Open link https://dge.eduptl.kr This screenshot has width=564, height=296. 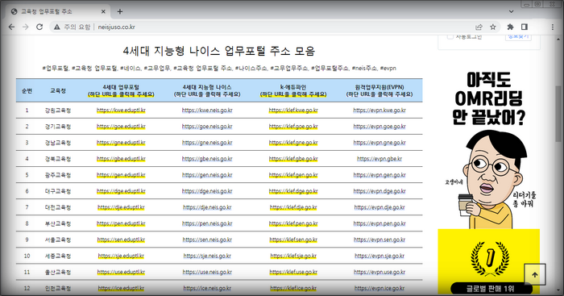(121, 191)
